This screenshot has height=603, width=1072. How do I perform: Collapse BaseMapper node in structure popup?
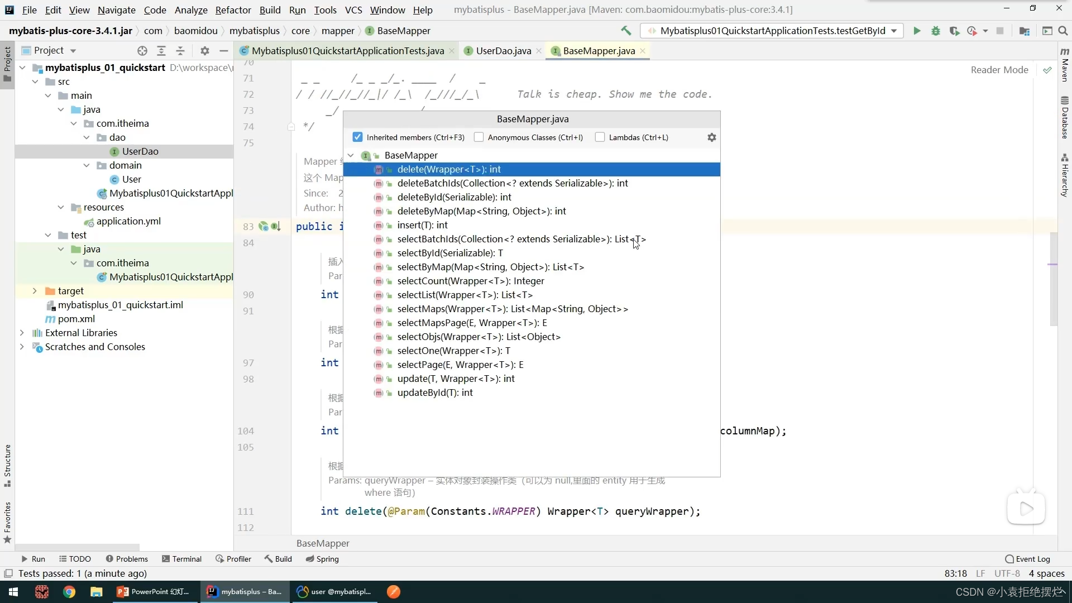tap(351, 155)
